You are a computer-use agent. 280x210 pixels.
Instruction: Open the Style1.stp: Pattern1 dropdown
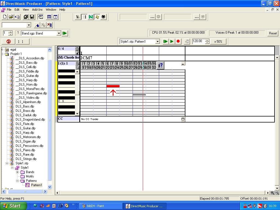157,42
